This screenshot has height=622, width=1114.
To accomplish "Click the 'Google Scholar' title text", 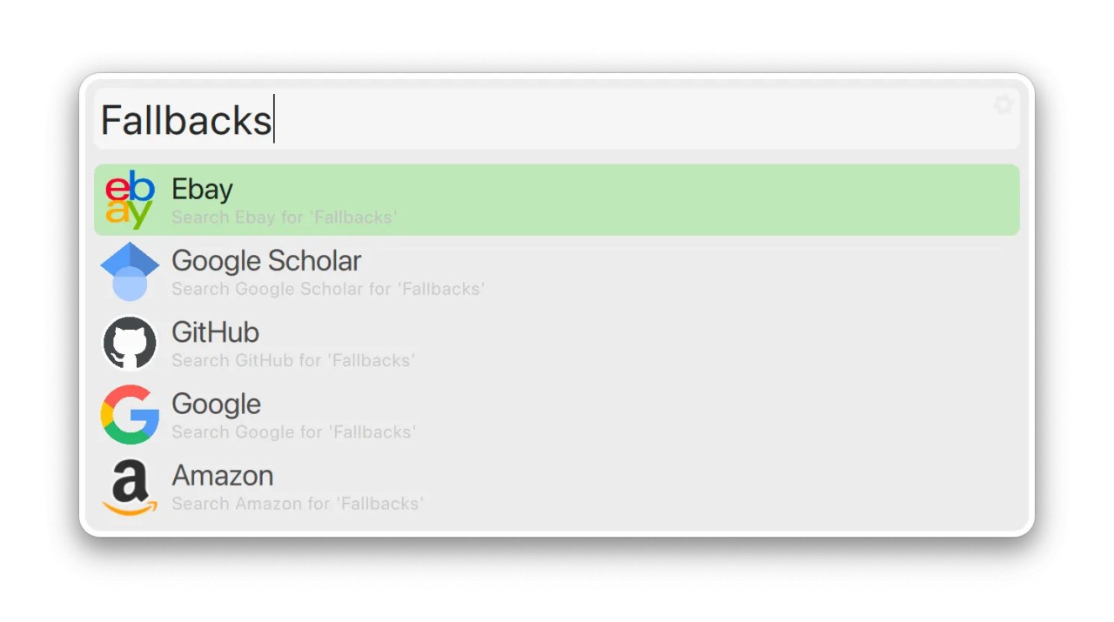I will coord(266,261).
